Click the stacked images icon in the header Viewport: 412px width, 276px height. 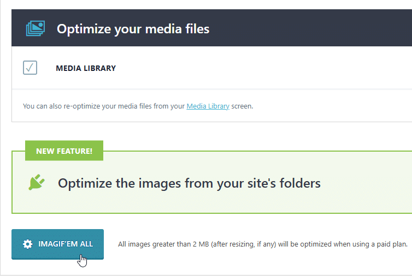36,28
